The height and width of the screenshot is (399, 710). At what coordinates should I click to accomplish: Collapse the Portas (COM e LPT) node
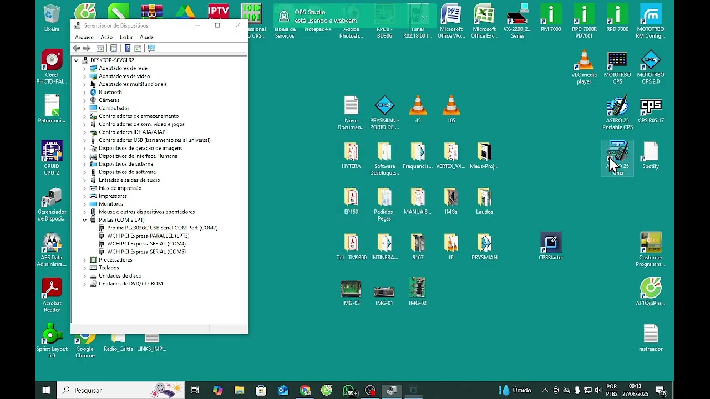point(85,220)
